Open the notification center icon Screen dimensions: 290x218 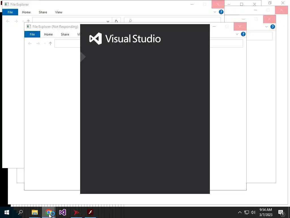281,212
